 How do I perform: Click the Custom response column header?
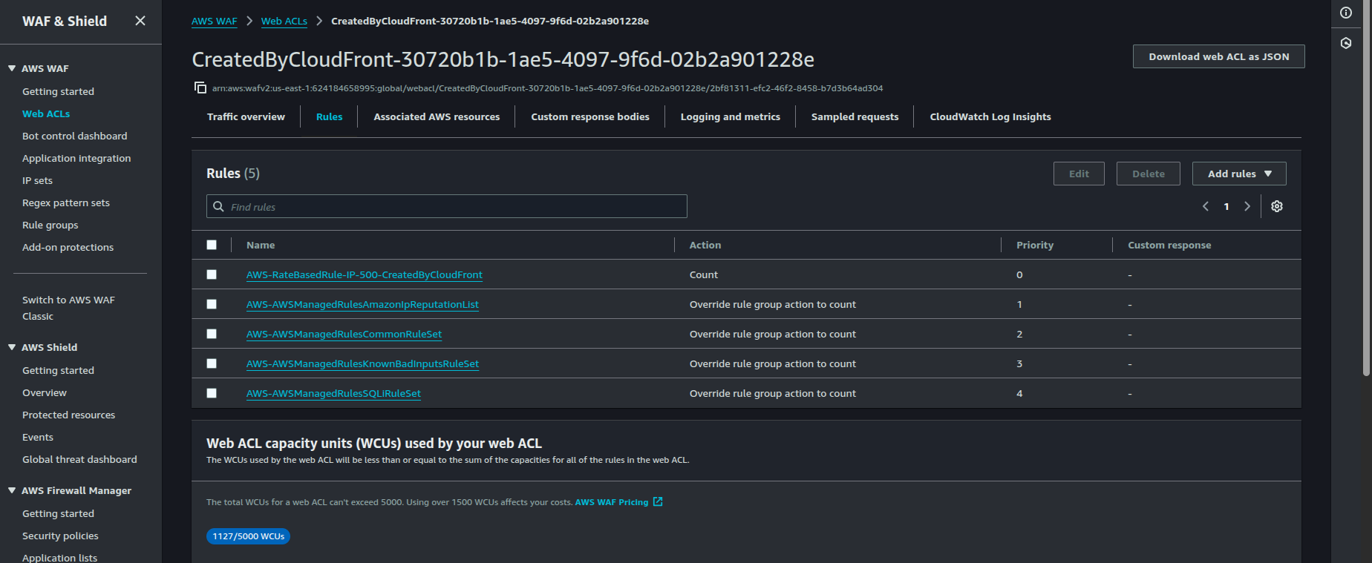point(1169,245)
